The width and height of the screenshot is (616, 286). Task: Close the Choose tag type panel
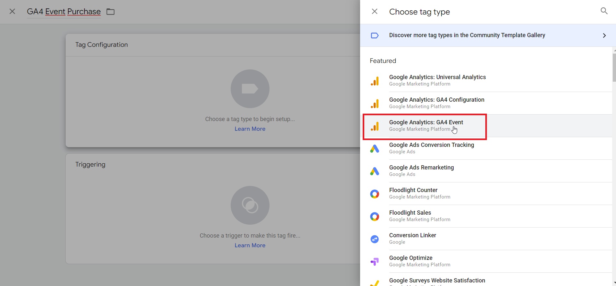click(x=375, y=12)
